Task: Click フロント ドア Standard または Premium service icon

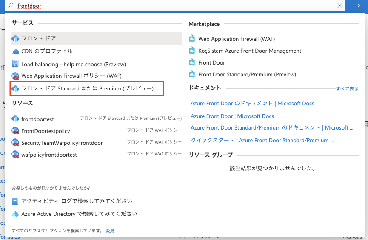Action: [15, 88]
